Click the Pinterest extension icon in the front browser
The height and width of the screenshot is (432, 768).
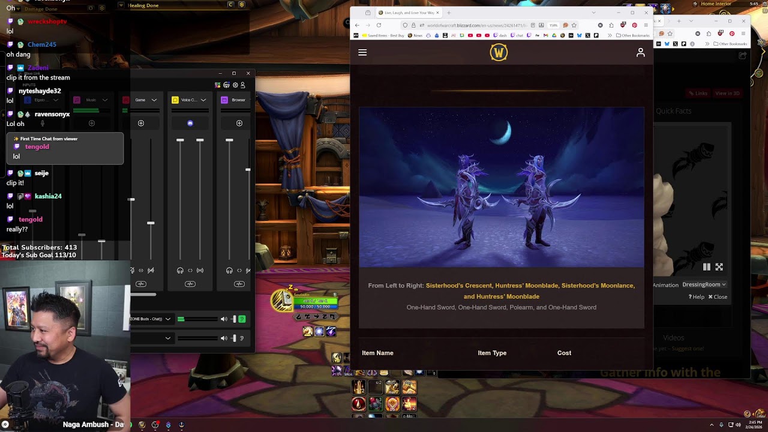pyautogui.click(x=634, y=25)
